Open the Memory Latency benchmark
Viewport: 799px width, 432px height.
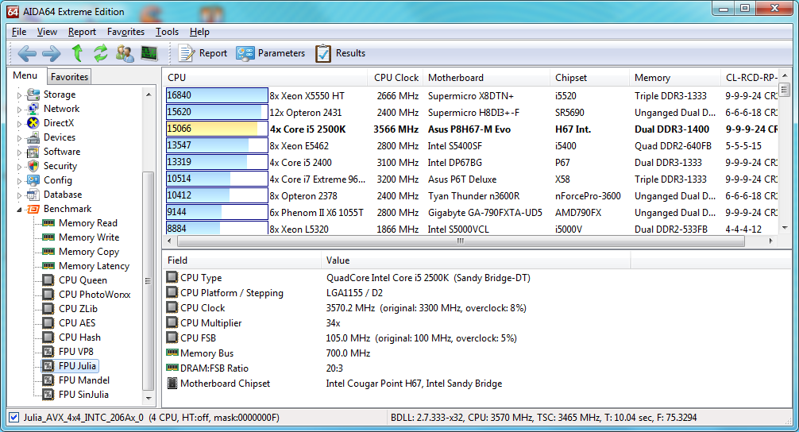point(94,266)
